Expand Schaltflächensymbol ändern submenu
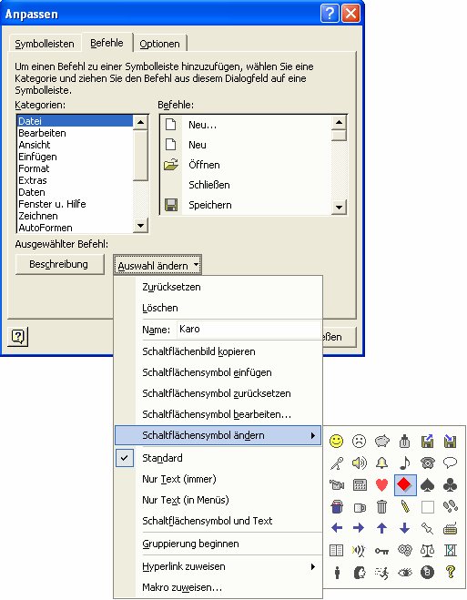467x600 pixels. coord(218,435)
